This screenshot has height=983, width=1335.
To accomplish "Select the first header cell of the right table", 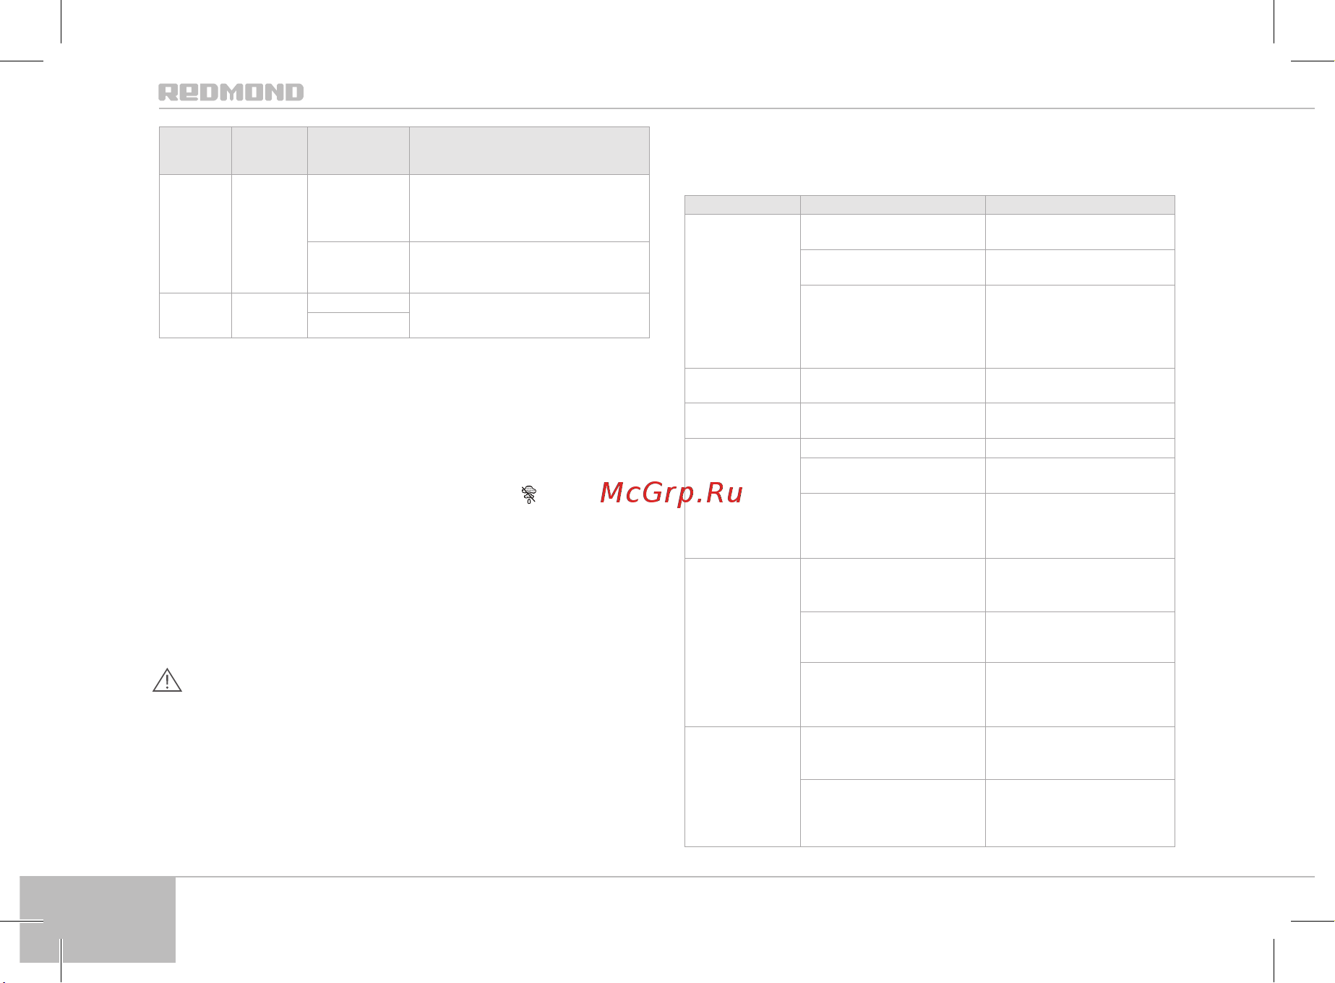I will (x=742, y=205).
